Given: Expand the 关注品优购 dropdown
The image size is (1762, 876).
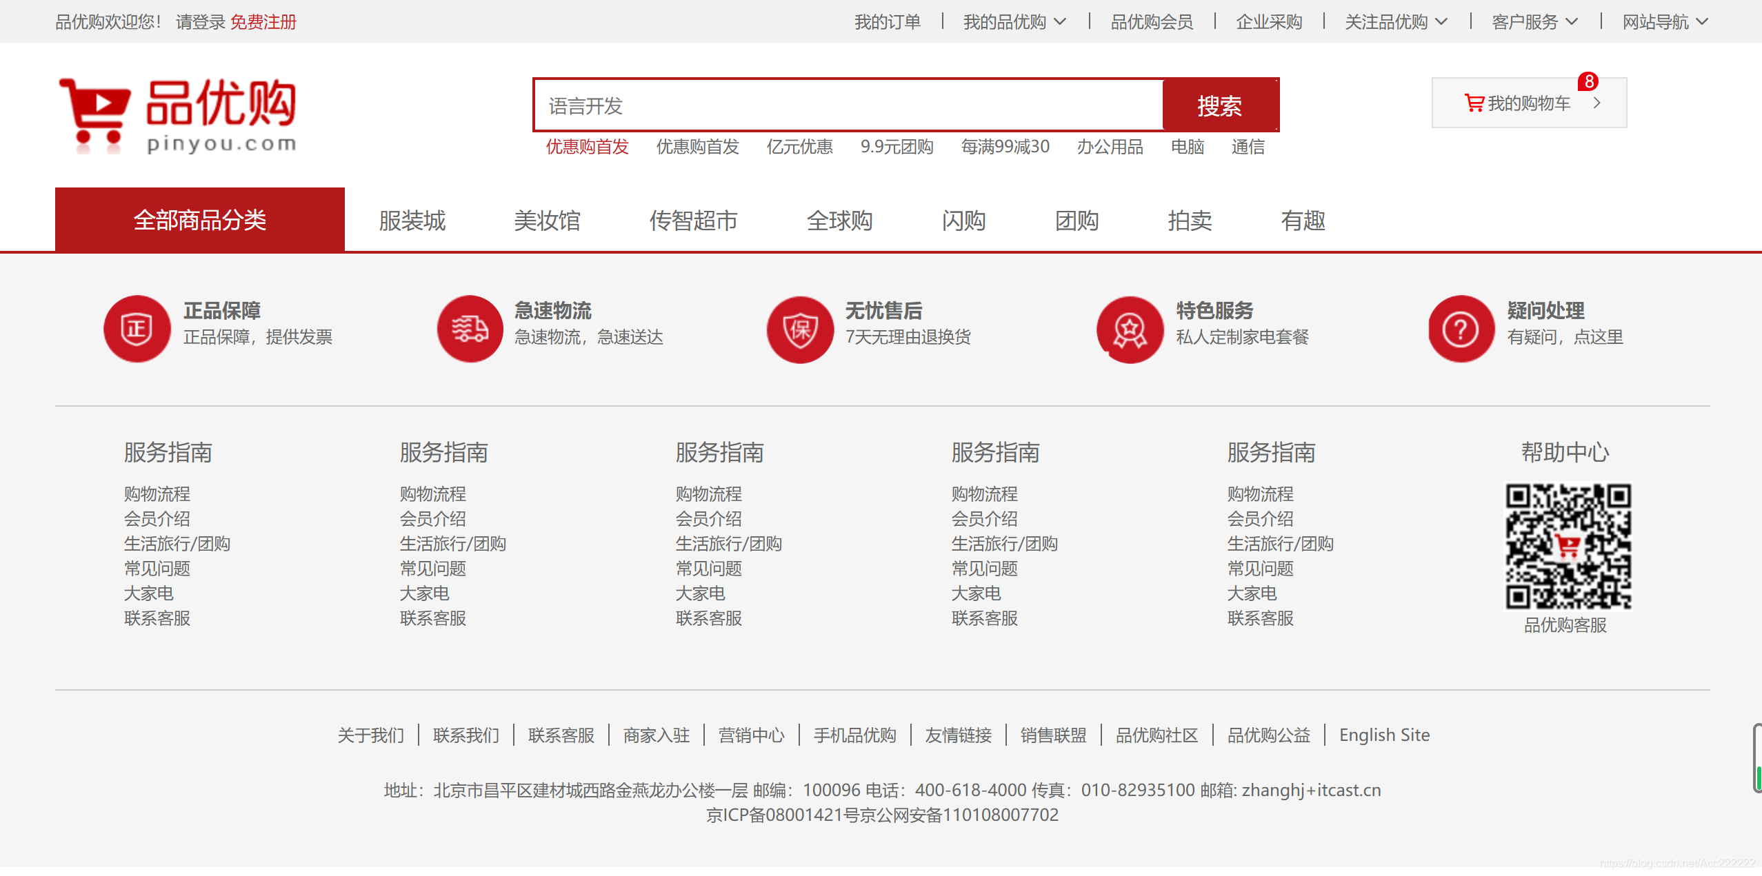Looking at the screenshot, I should (x=1395, y=22).
